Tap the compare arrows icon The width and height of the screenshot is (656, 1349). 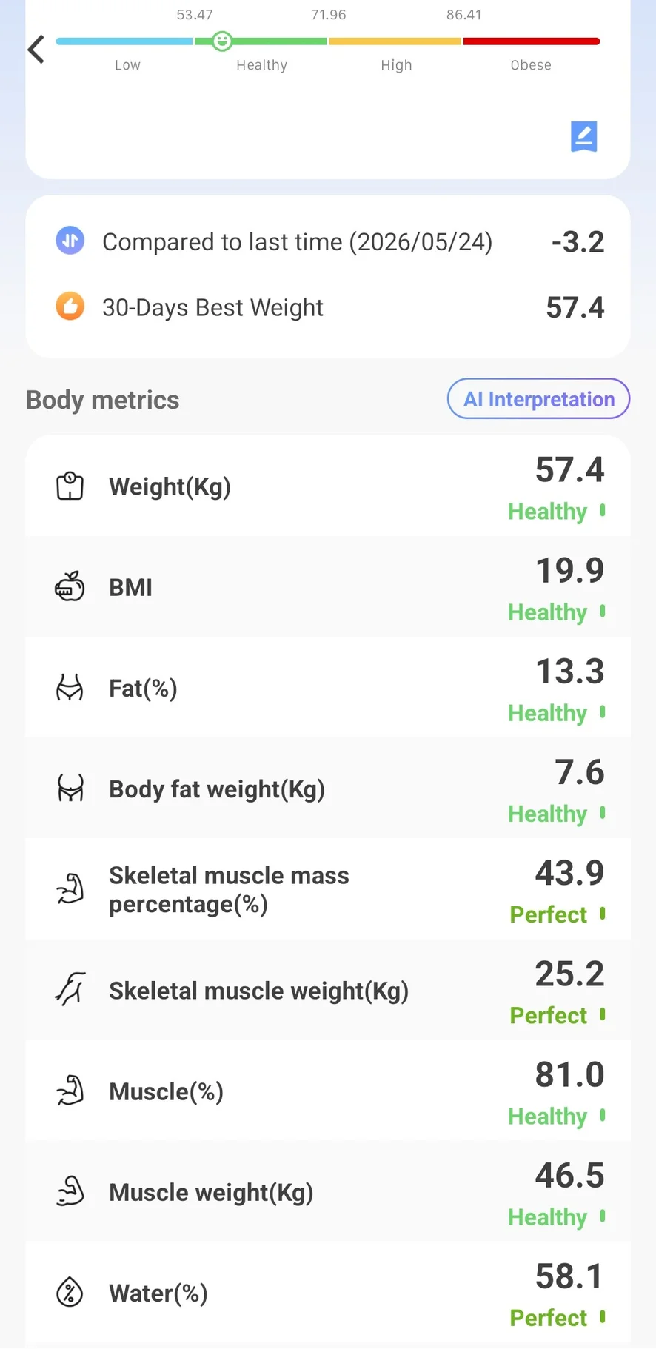click(x=70, y=241)
